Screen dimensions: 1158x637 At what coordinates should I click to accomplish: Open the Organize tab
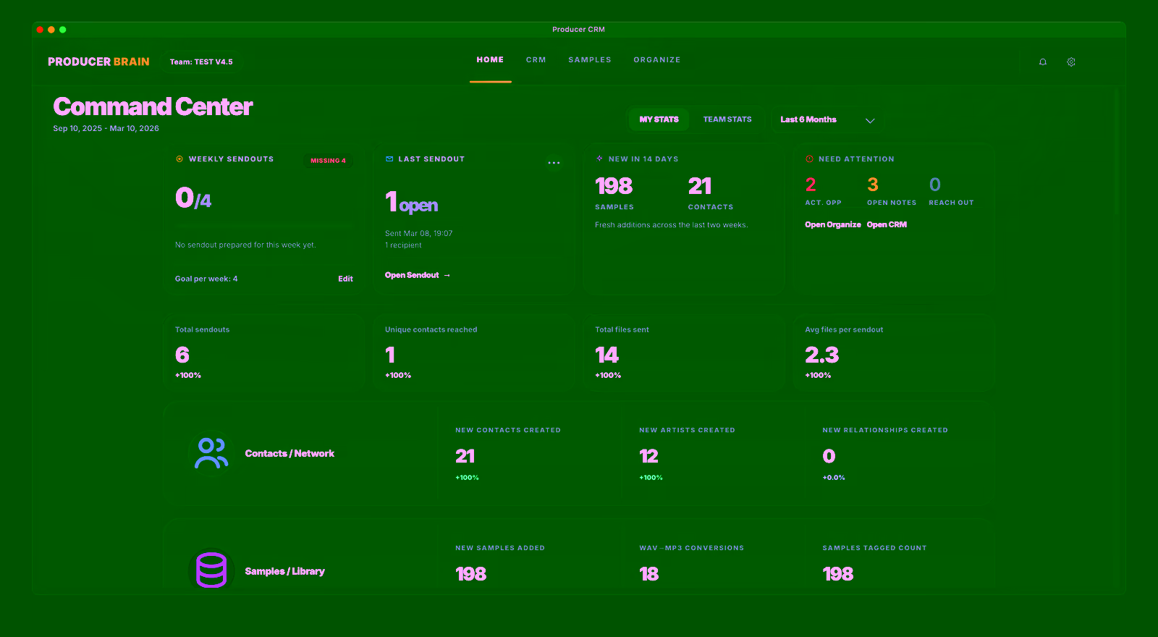pyautogui.click(x=656, y=60)
